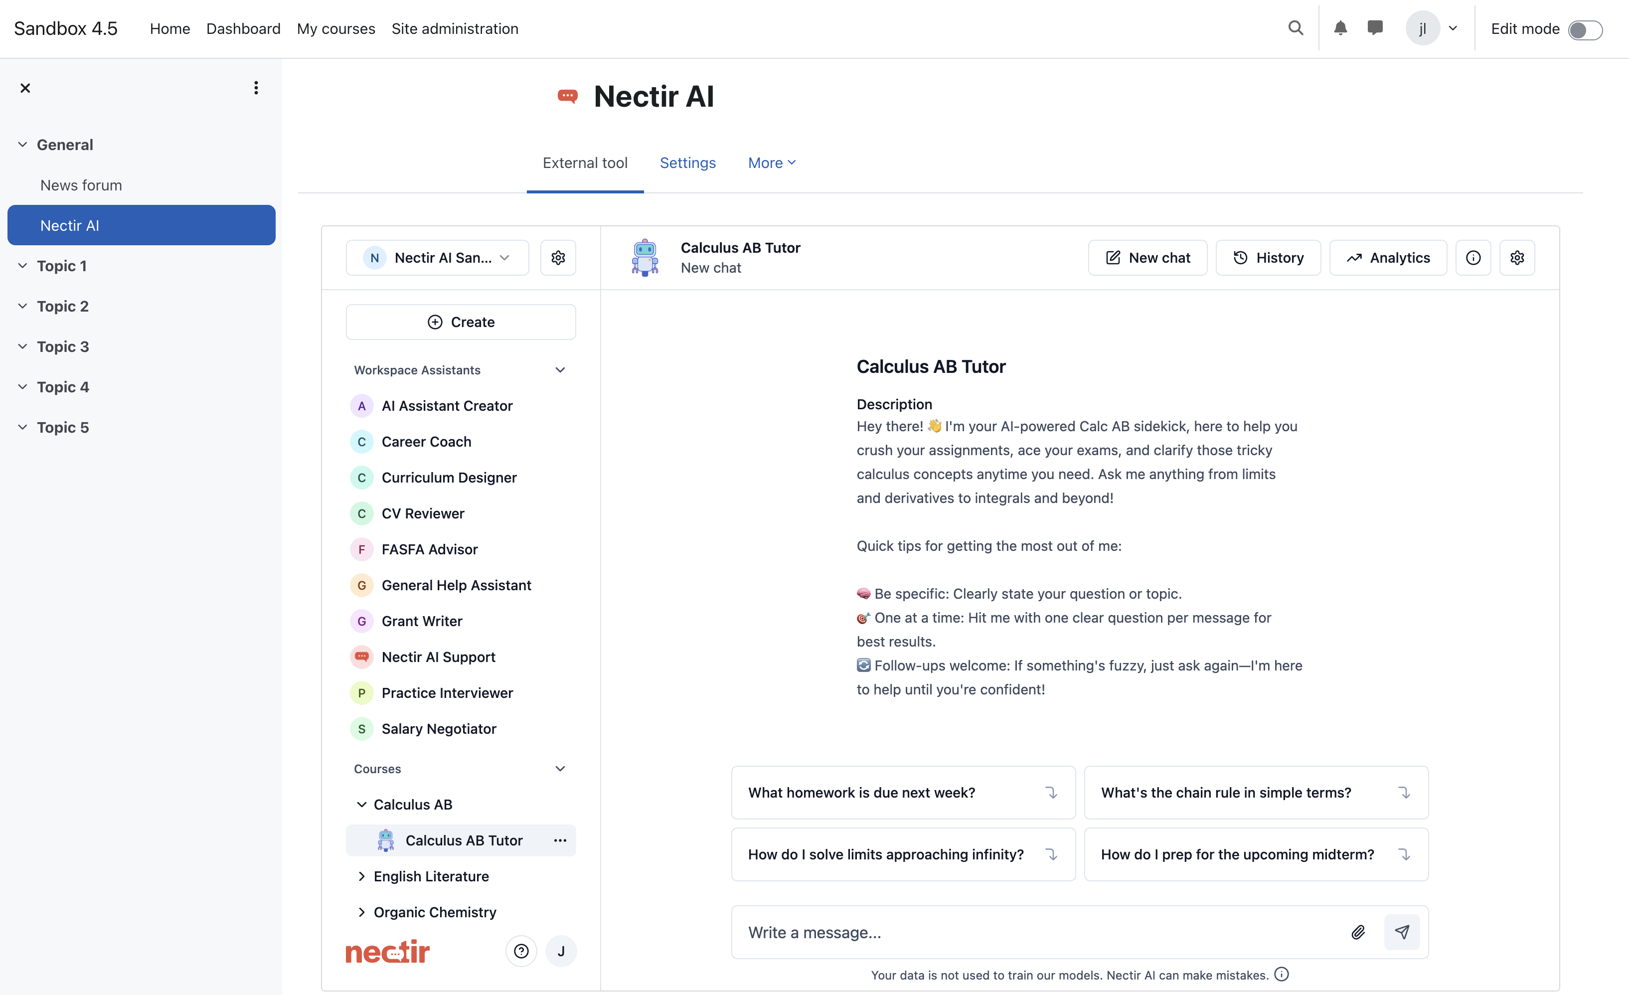This screenshot has height=995, width=1629.
Task: Open the Nectir AI Sandbox workspace dropdown
Action: tap(437, 258)
